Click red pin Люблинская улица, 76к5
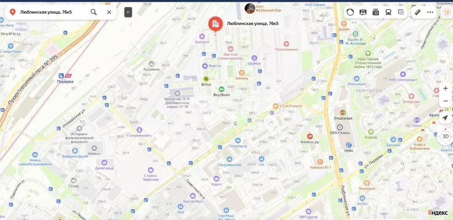 tap(216, 24)
